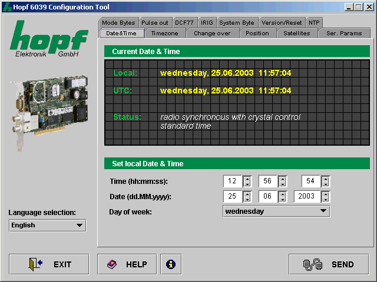Open the HELP button
Image resolution: width=377 pixels, height=282 pixels.
127,264
